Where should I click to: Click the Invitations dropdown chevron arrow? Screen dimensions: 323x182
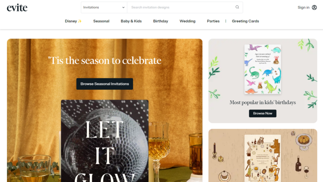[123, 7]
